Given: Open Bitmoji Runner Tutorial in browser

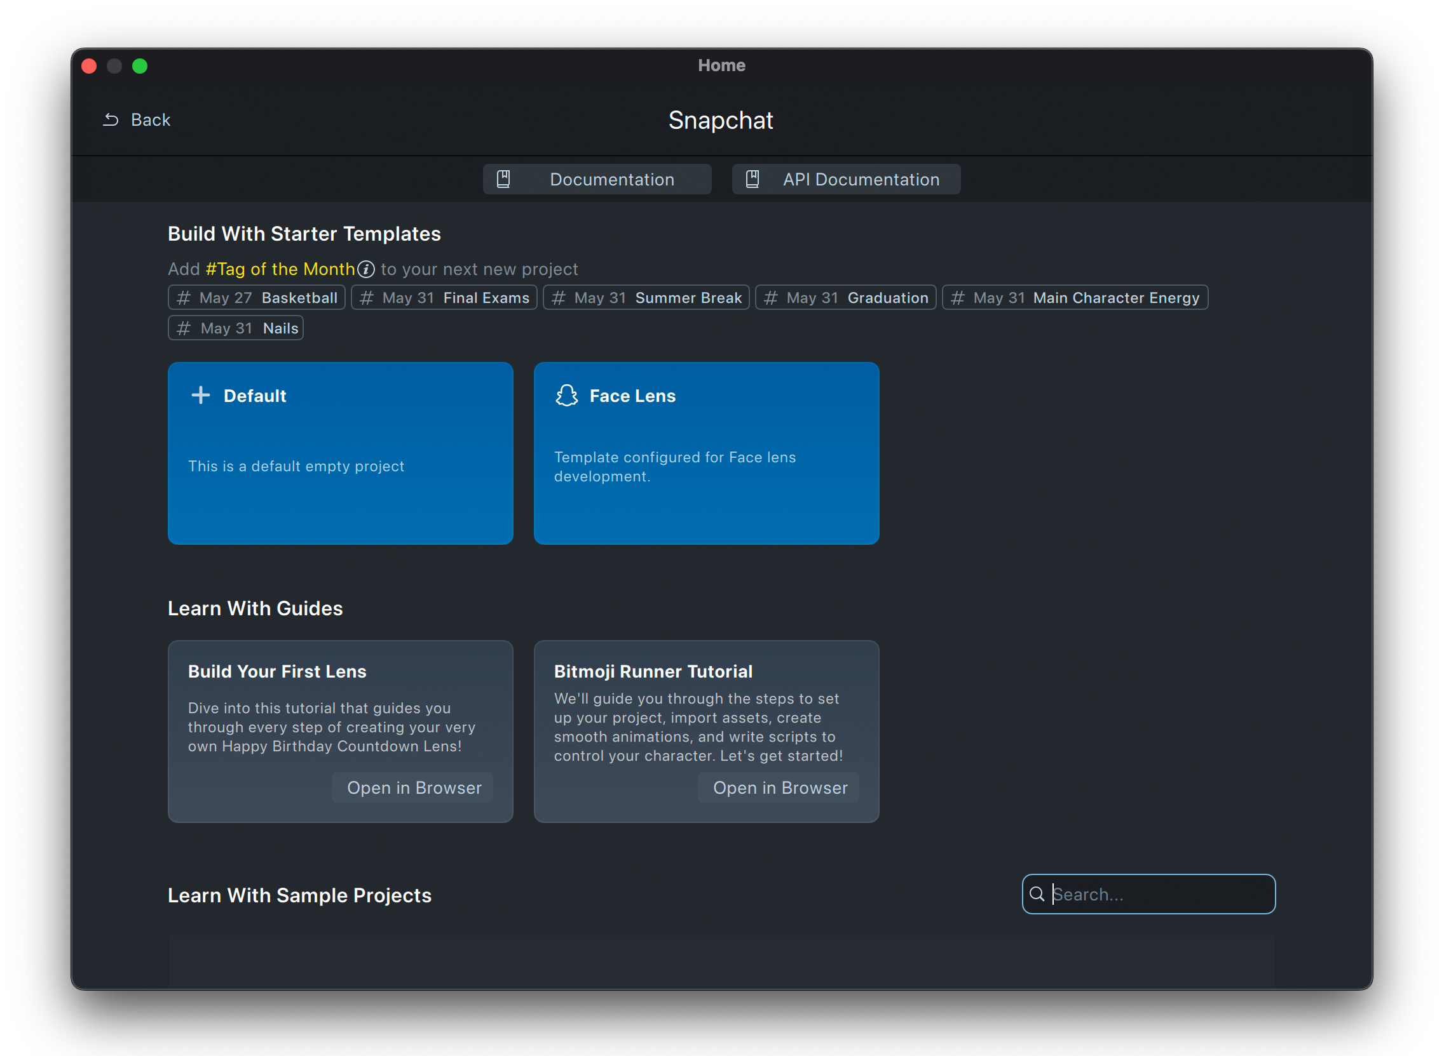Looking at the screenshot, I should click(x=779, y=787).
